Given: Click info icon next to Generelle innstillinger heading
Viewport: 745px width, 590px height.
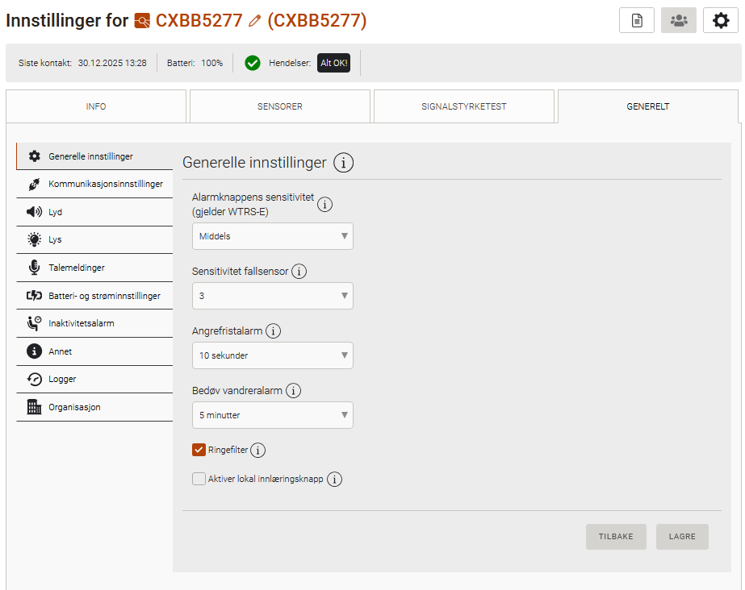Looking at the screenshot, I should (x=344, y=163).
